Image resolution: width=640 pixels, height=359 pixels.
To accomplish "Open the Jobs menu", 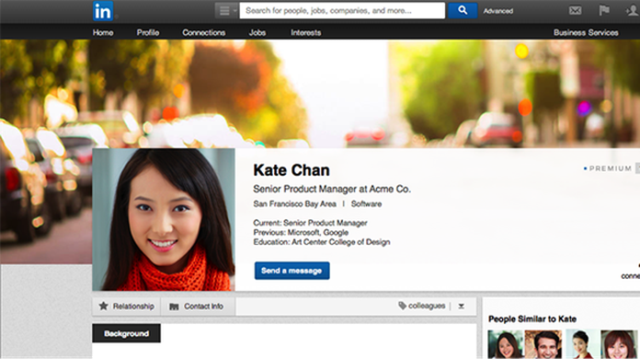I will click(x=257, y=32).
